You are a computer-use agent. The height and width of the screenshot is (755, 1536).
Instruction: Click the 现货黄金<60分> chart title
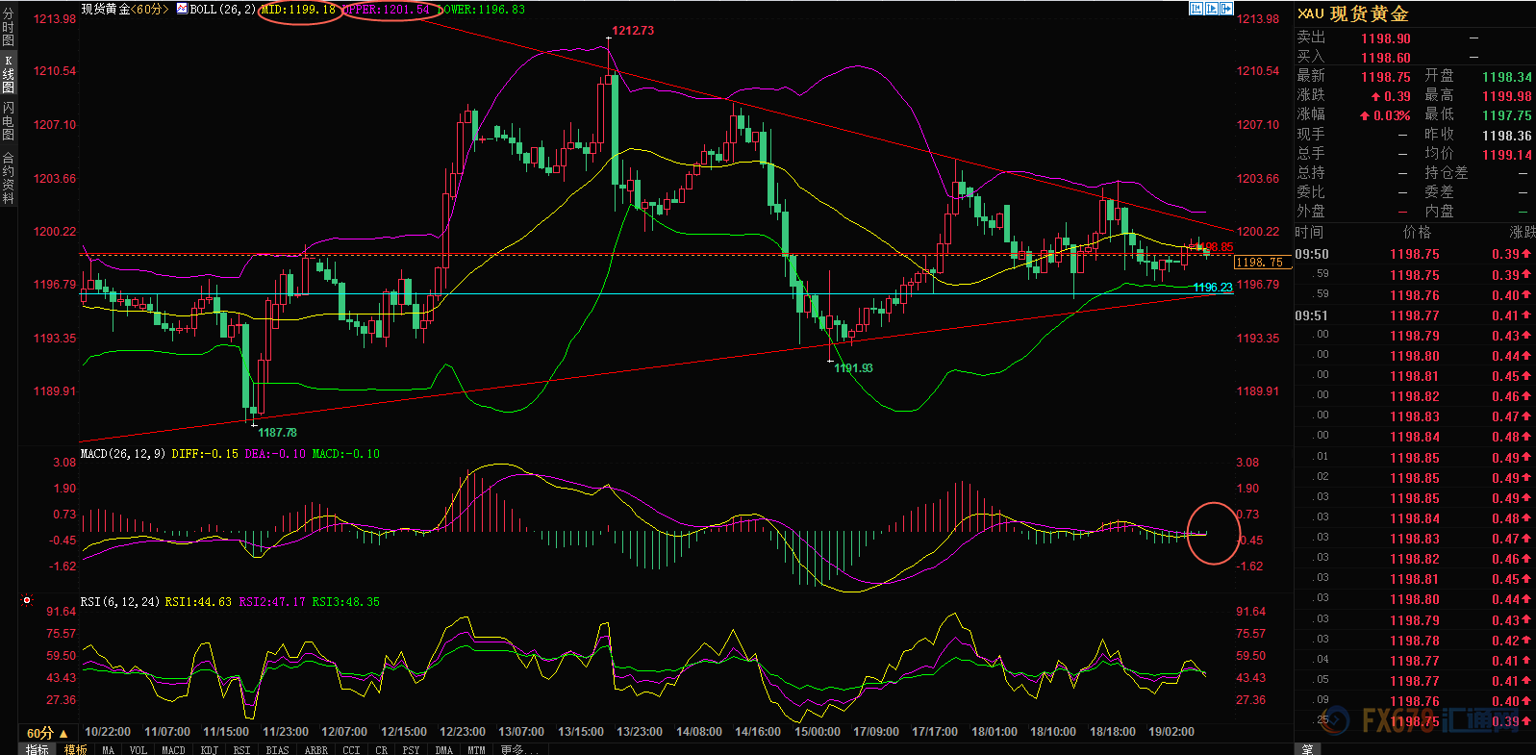(x=125, y=9)
